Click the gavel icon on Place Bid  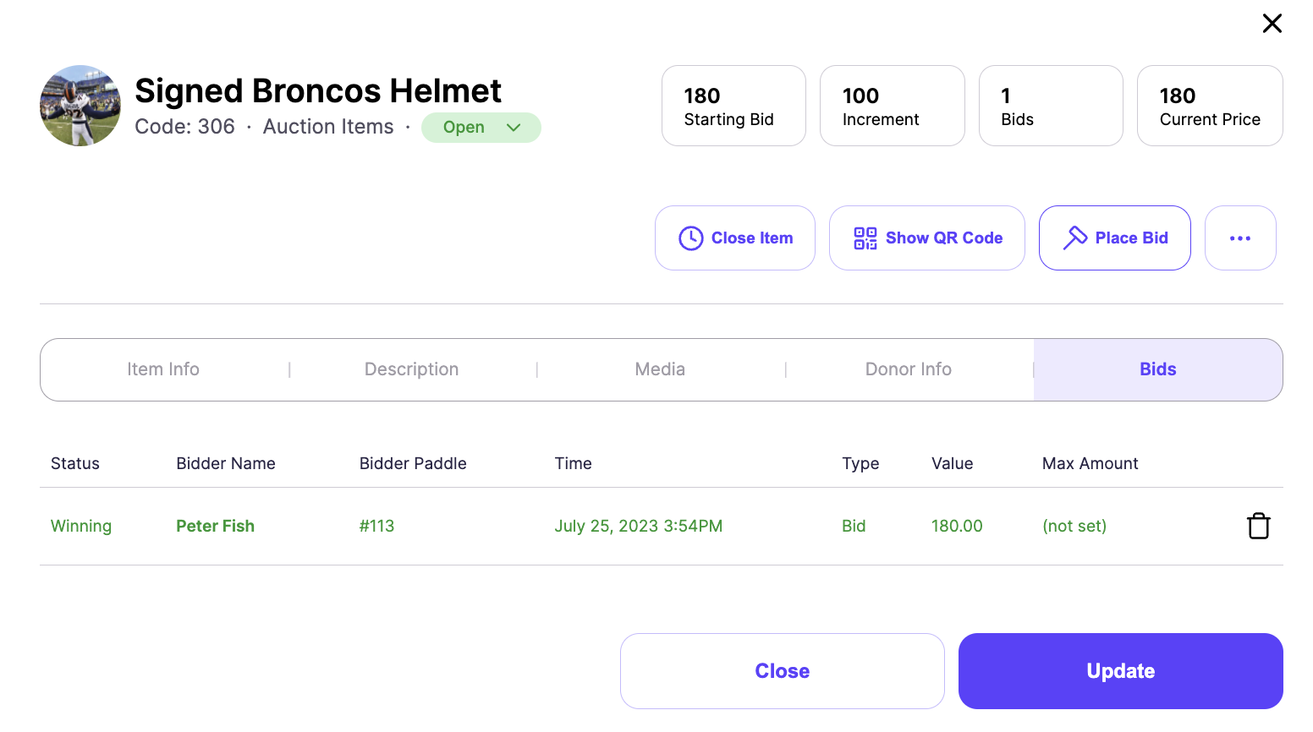click(x=1074, y=238)
